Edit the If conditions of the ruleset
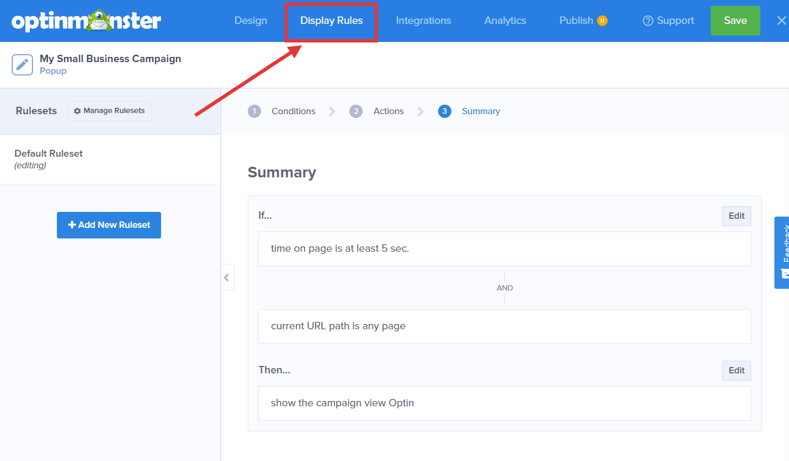Viewport: 789px width, 461px height. (x=736, y=216)
